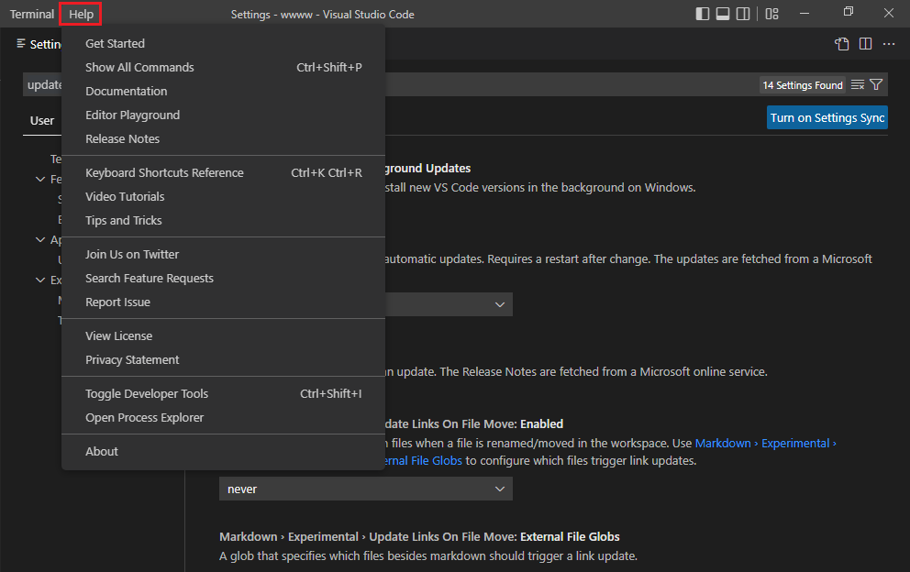Viewport: 910px width, 572px height.
Task: Follow the Markdown › Experimental › link
Action: (x=765, y=444)
